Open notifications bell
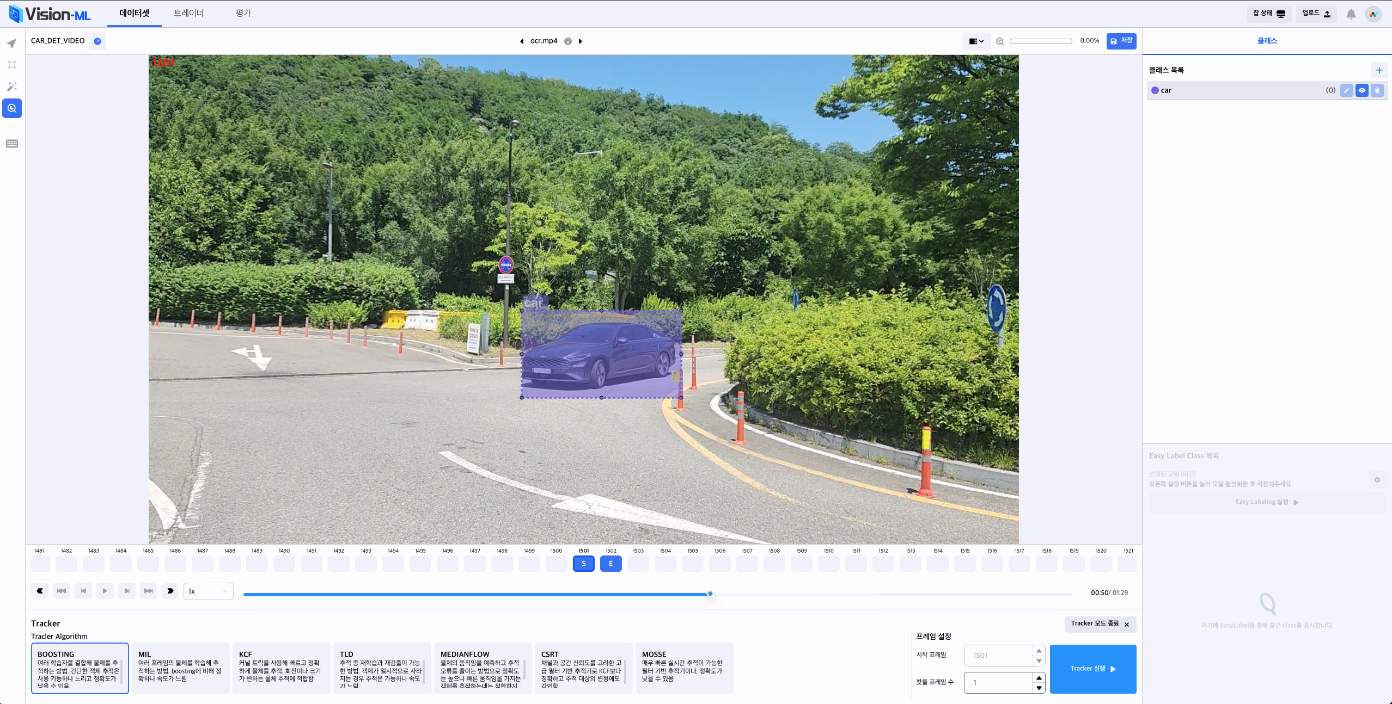The width and height of the screenshot is (1392, 704). [x=1351, y=14]
